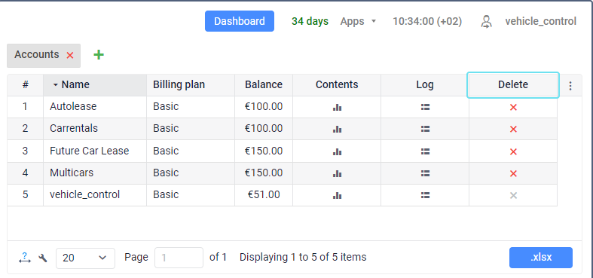Click the page number input field
Viewport: 593px width, 278px height.
179,258
